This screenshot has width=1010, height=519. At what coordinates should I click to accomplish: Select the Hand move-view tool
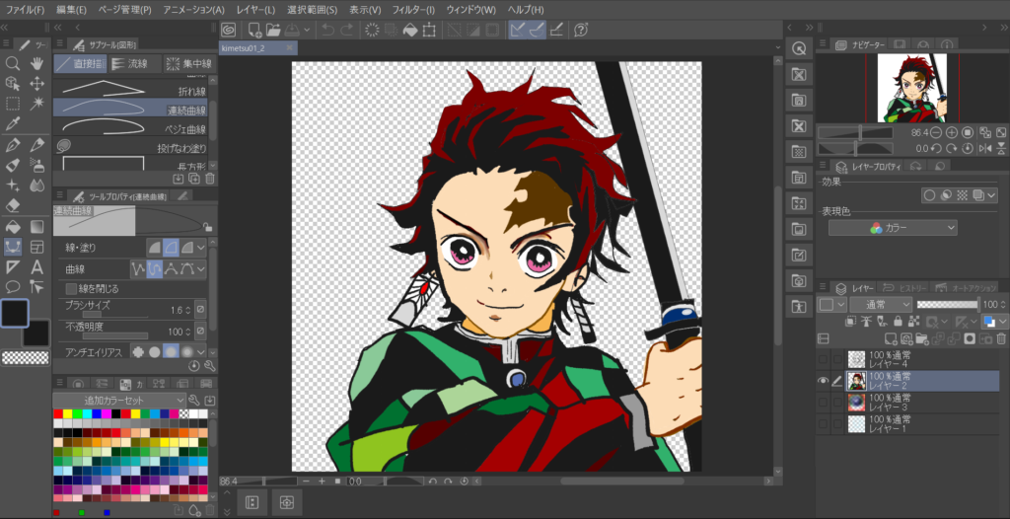coord(36,63)
